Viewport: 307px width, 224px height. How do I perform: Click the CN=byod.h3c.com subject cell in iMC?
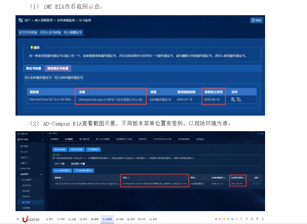click(x=112, y=99)
